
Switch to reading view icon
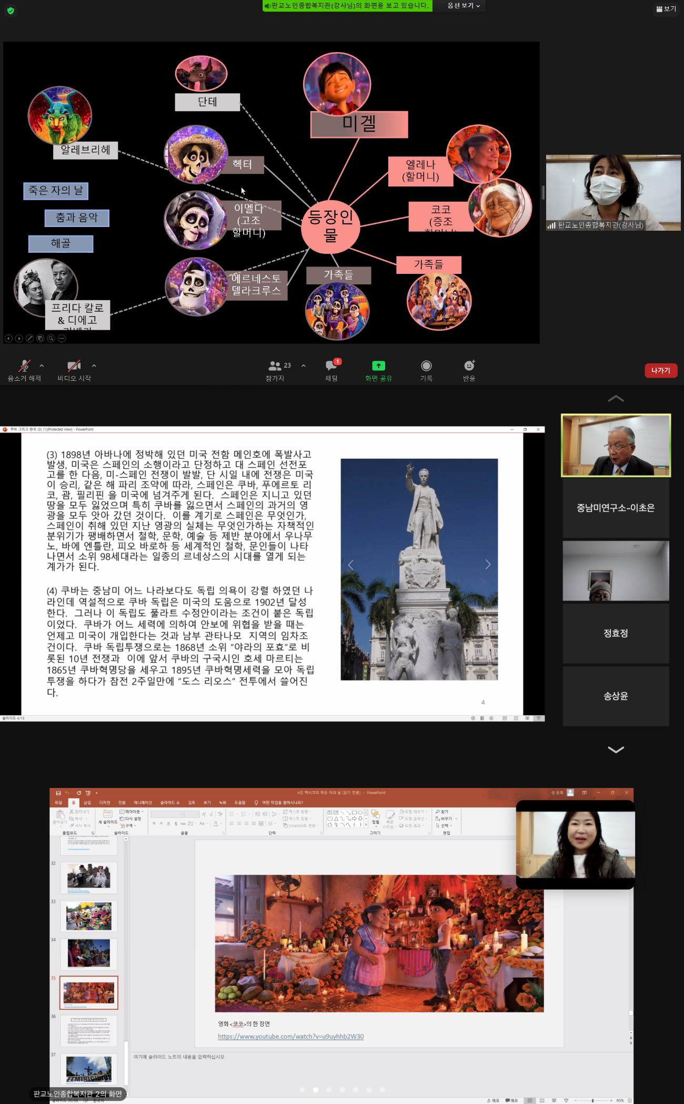coord(554,1100)
